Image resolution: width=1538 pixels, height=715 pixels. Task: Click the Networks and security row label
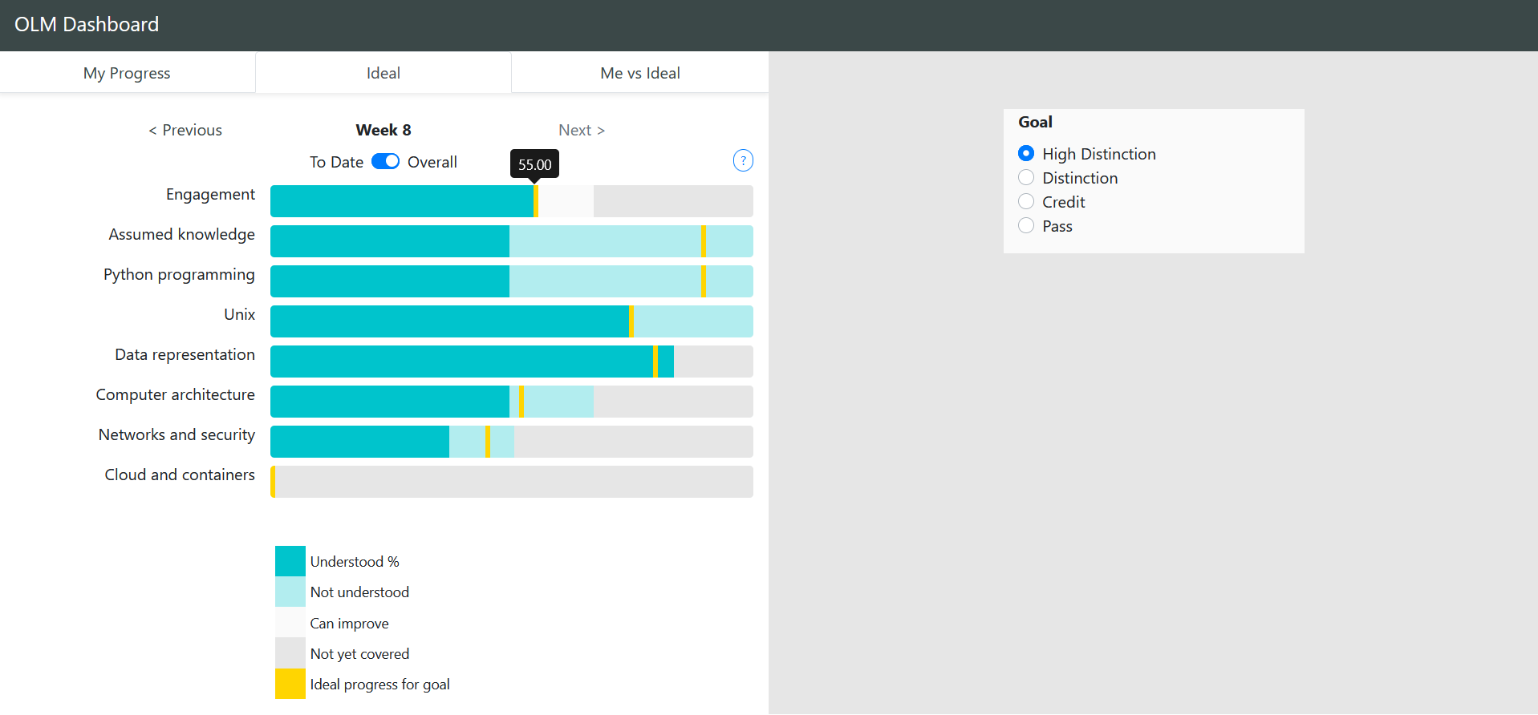pyautogui.click(x=177, y=434)
